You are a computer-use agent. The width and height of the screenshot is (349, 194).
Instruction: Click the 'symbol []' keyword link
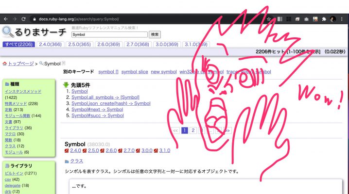108,72
